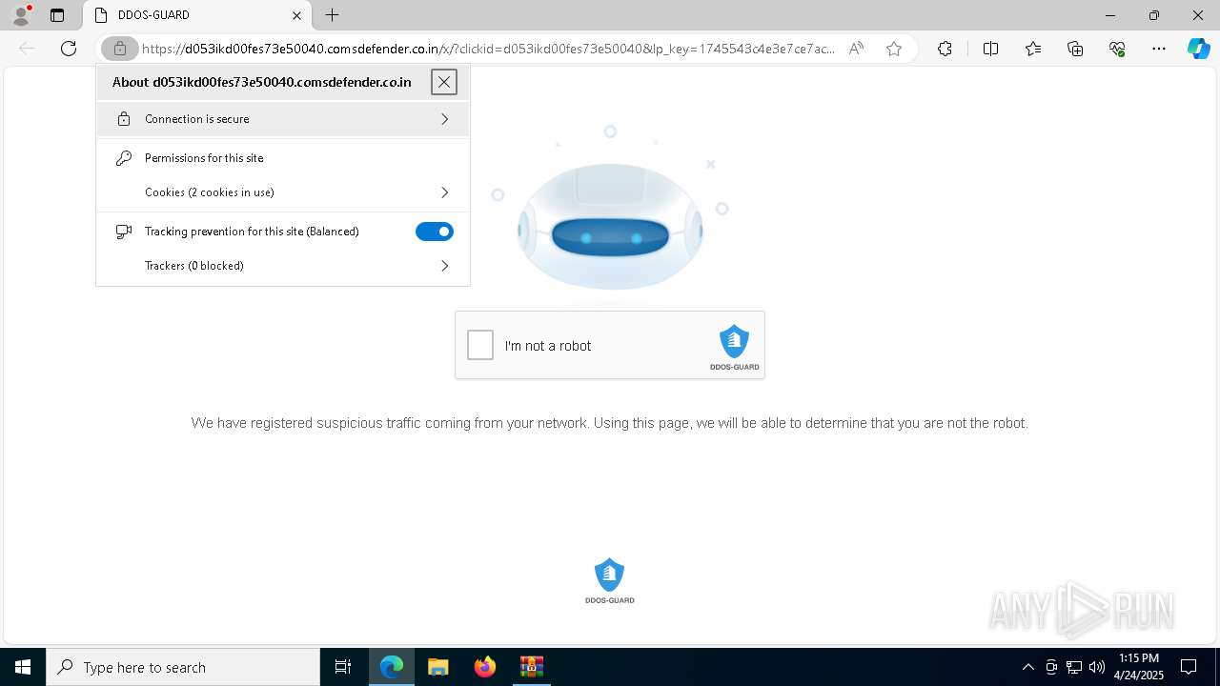Open the clock showing 1:15 PM
The height and width of the screenshot is (686, 1220).
[x=1138, y=667]
